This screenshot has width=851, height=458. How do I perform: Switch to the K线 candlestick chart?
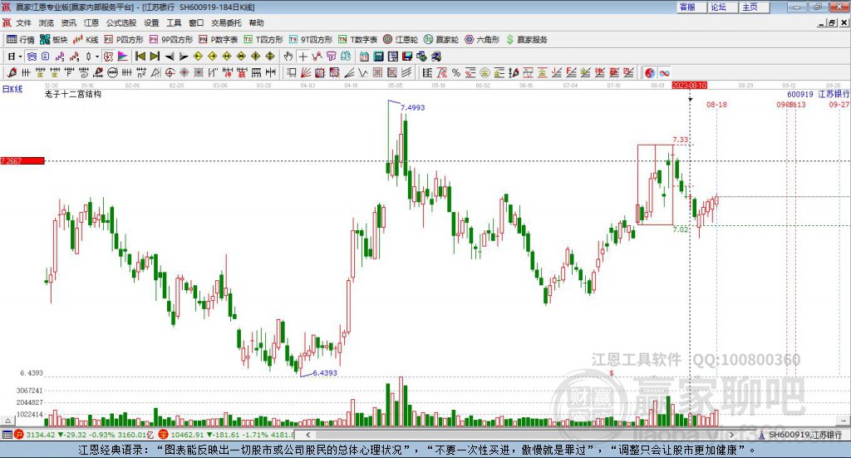point(86,40)
